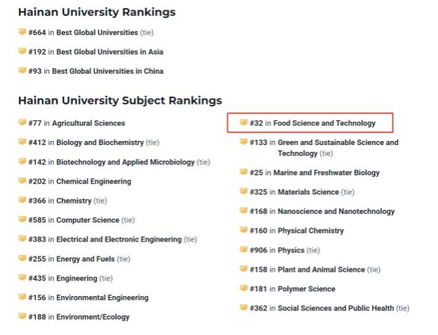
Task: Select Food Science and Technology ranking
Action: click(x=325, y=124)
